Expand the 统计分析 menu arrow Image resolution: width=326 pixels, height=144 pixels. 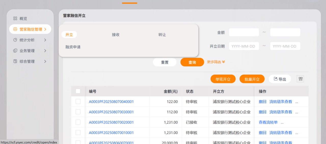click(45, 40)
